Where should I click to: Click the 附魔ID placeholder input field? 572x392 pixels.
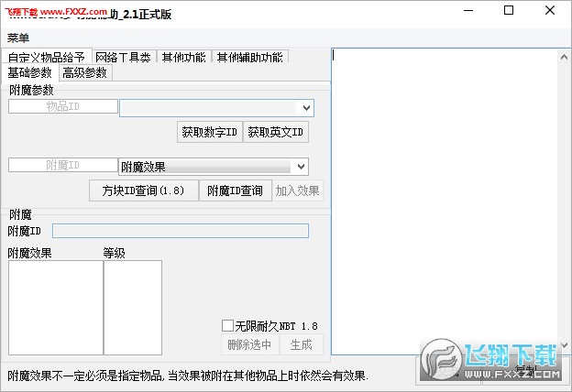click(x=63, y=165)
